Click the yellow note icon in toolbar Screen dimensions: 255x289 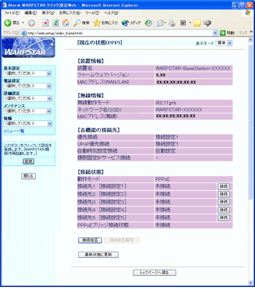(x=197, y=23)
